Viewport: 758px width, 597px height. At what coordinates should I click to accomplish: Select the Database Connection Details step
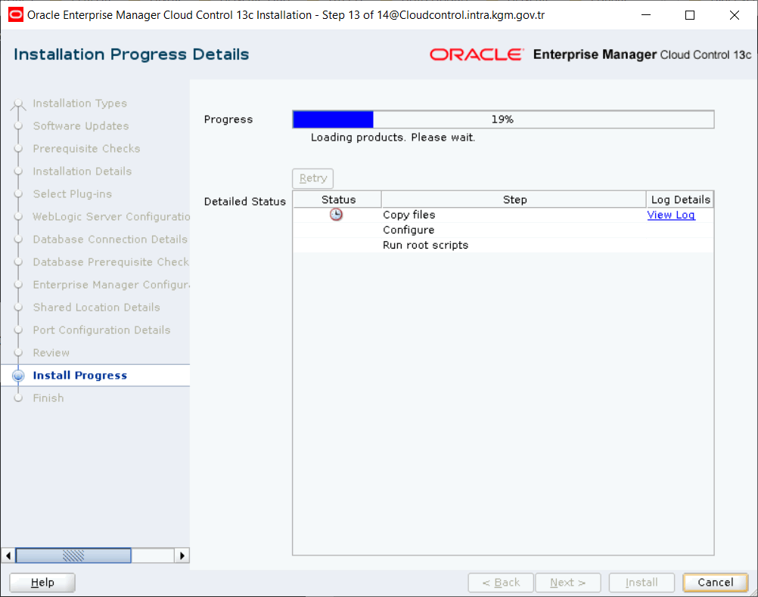pos(110,240)
